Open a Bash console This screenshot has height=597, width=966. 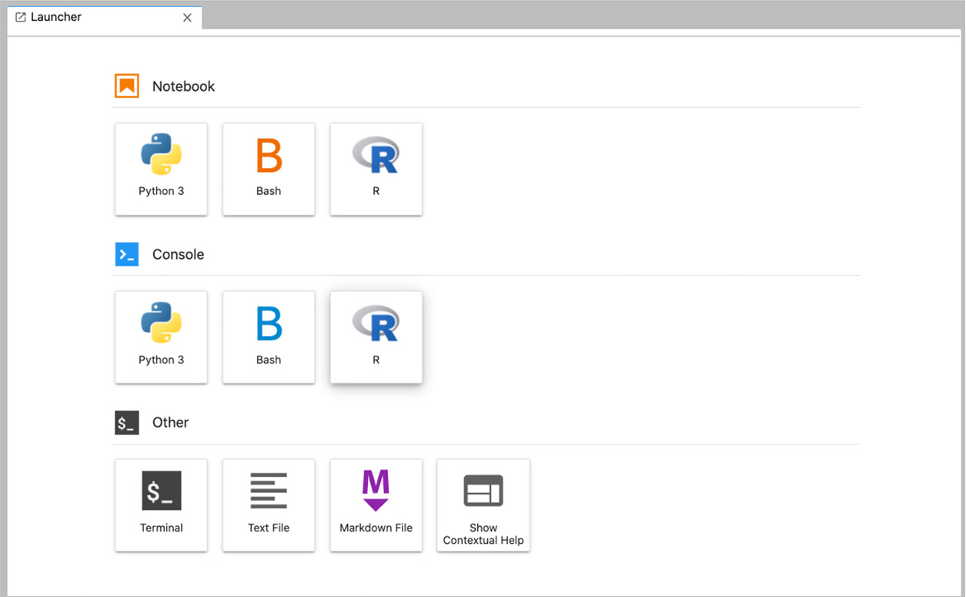(269, 337)
